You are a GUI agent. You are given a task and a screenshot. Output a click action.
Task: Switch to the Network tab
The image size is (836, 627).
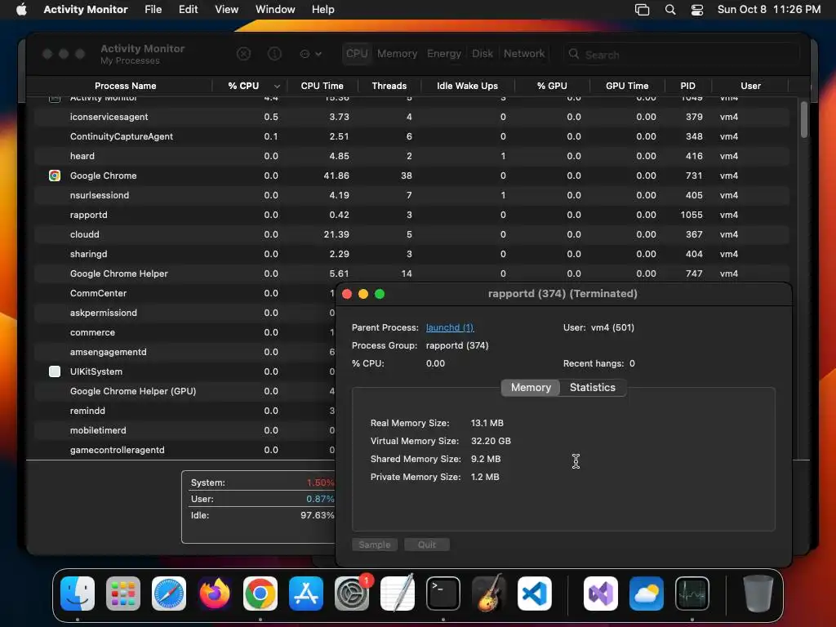[x=524, y=53]
